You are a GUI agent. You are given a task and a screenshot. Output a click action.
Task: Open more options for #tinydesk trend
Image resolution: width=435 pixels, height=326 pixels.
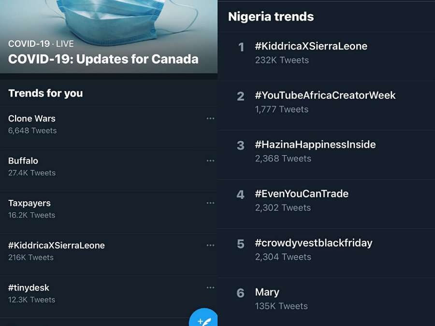[210, 288]
